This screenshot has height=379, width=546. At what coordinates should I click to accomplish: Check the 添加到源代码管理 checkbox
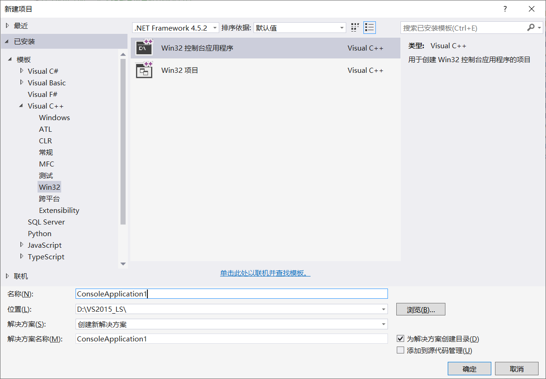click(x=400, y=350)
